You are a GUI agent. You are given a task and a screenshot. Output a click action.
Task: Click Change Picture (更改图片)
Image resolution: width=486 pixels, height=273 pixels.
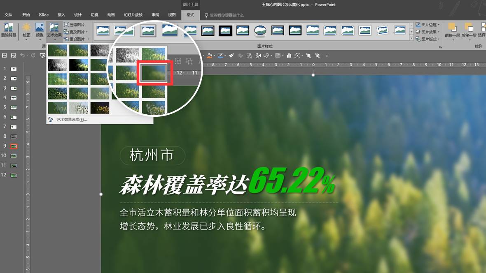tap(75, 32)
